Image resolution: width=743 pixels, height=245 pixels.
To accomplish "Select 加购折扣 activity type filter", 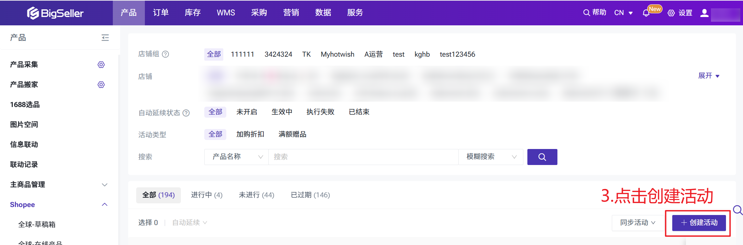I will [x=250, y=134].
